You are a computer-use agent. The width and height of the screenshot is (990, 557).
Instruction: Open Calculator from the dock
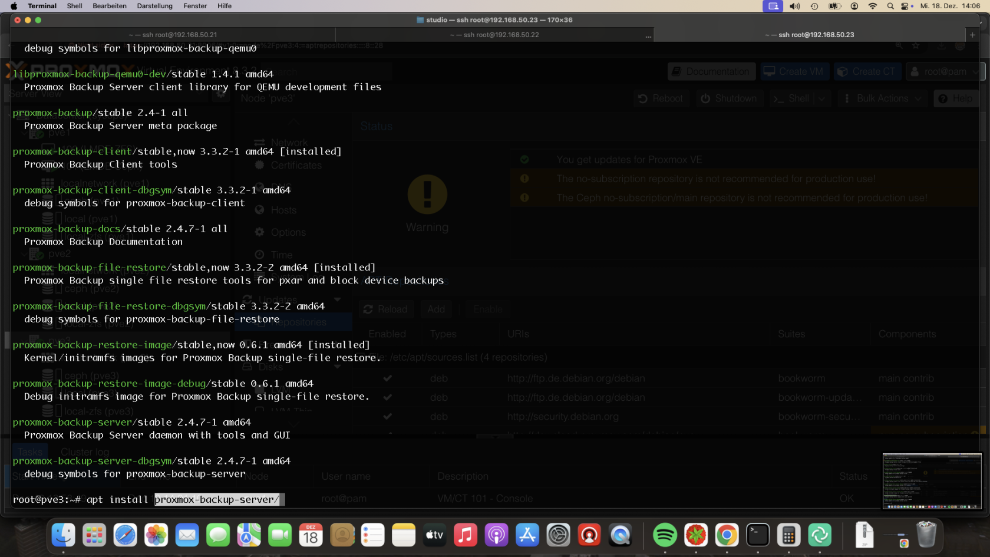point(788,535)
